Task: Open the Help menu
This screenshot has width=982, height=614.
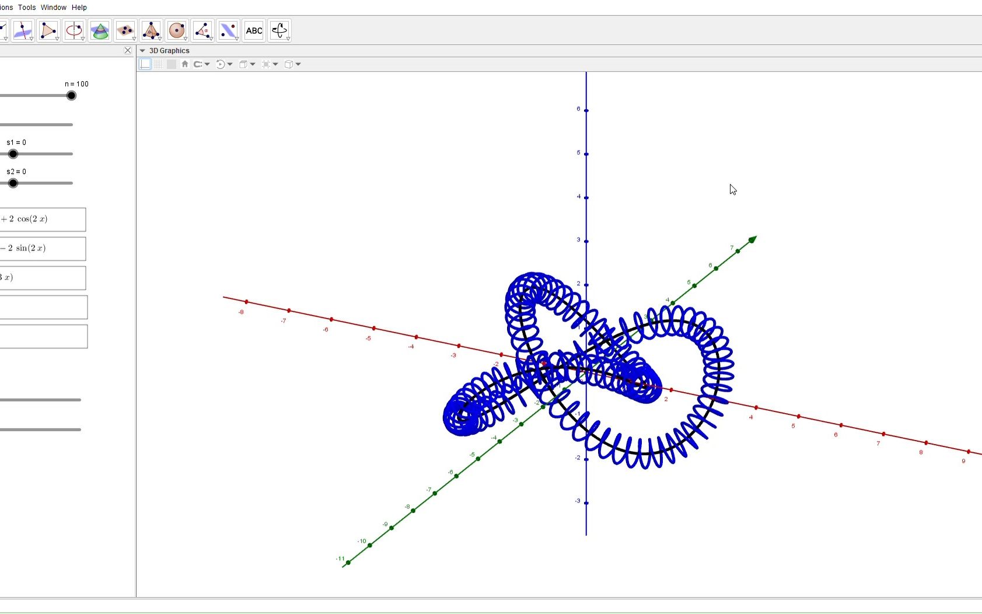Action: pyautogui.click(x=79, y=7)
